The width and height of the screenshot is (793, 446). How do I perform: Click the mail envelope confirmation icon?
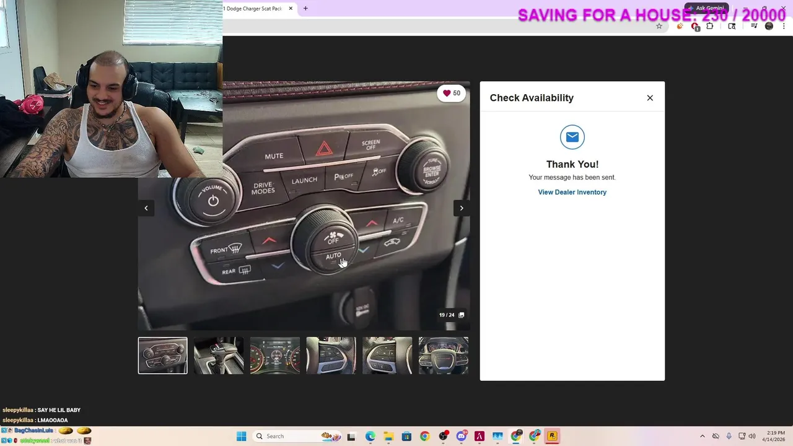coord(572,137)
